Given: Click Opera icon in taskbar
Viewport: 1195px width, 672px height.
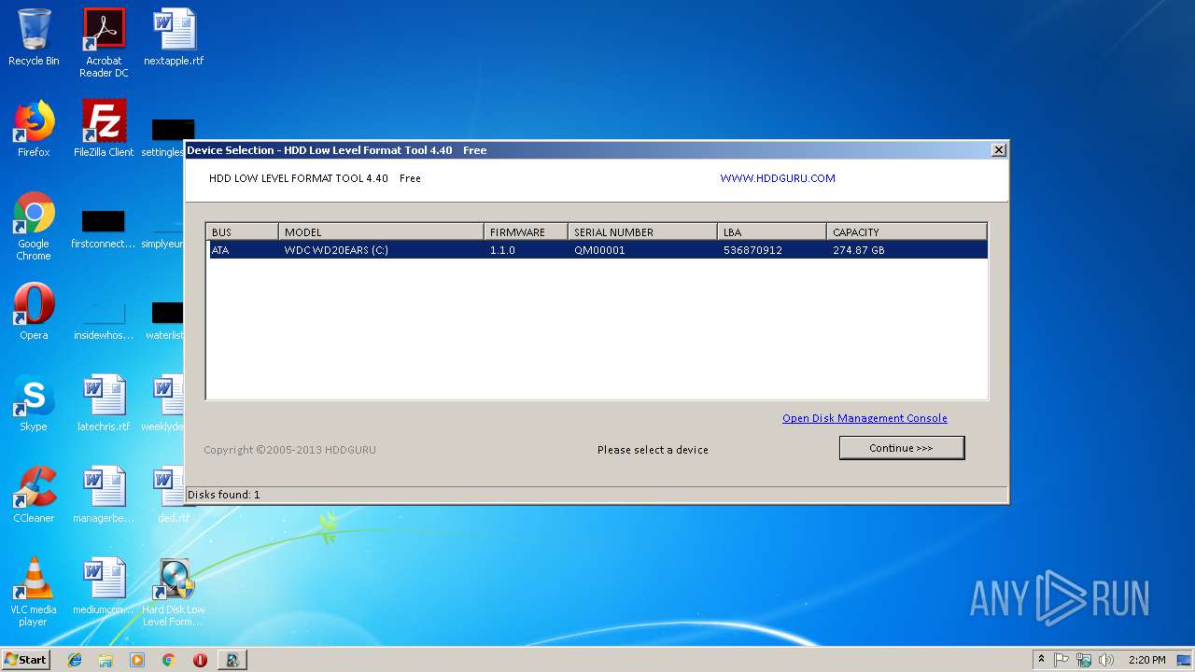Looking at the screenshot, I should tap(200, 660).
